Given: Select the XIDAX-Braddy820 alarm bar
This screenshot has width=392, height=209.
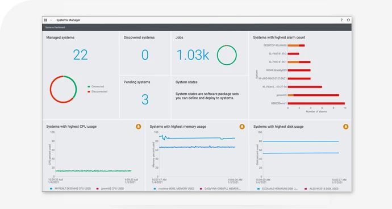Looking at the screenshot, I should coord(299,70).
